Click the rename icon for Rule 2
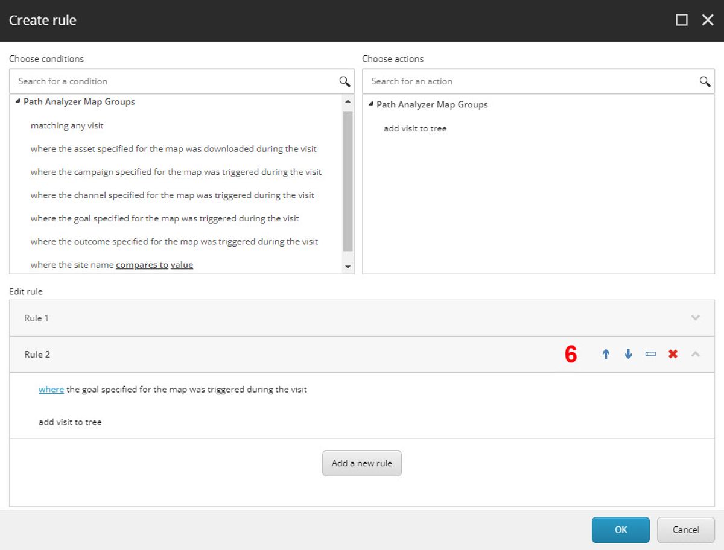The image size is (724, 550). point(650,355)
